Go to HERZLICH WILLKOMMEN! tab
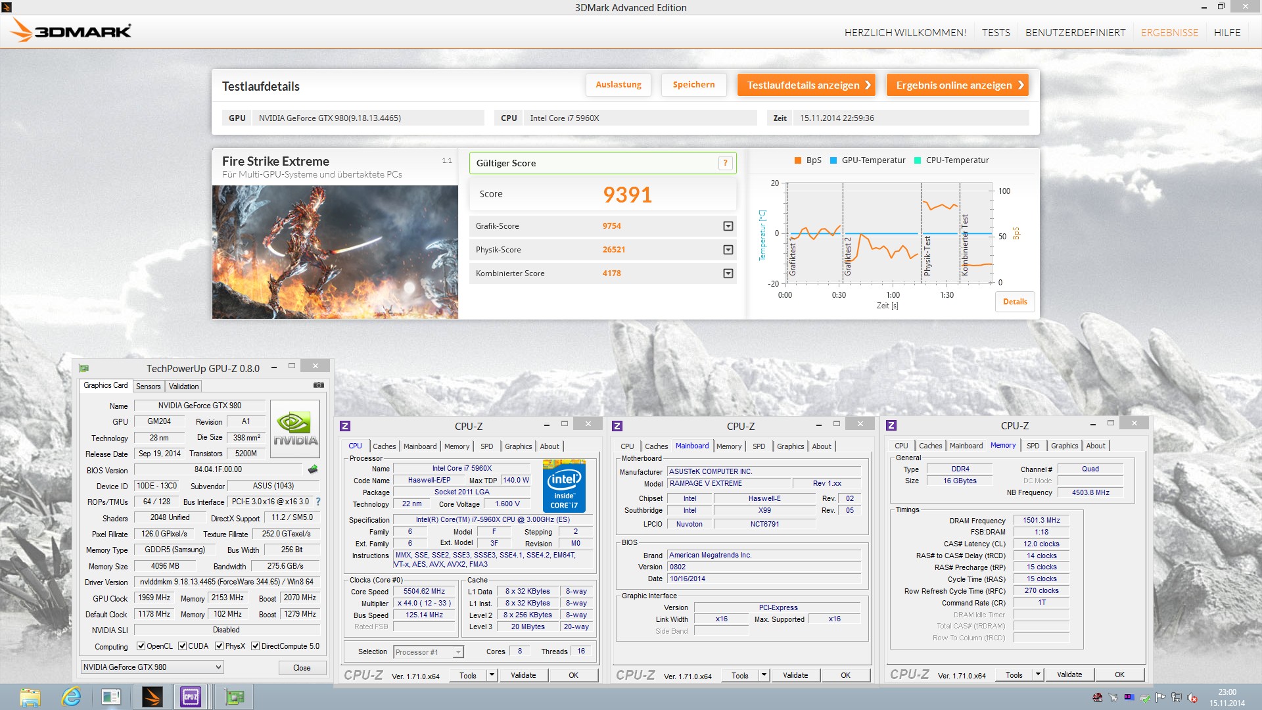This screenshot has height=710, width=1262. (x=905, y=32)
